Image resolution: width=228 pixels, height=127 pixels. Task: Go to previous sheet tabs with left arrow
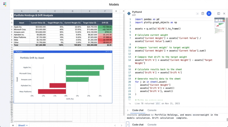(115, 125)
